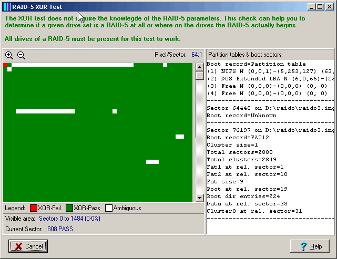Close the RAID-5 XOR Test window
Viewport: 337px width, 259px height.
click(x=329, y=7)
